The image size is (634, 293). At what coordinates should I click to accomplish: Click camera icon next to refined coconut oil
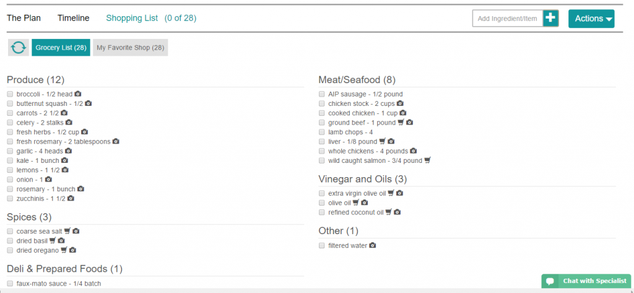tap(397, 212)
